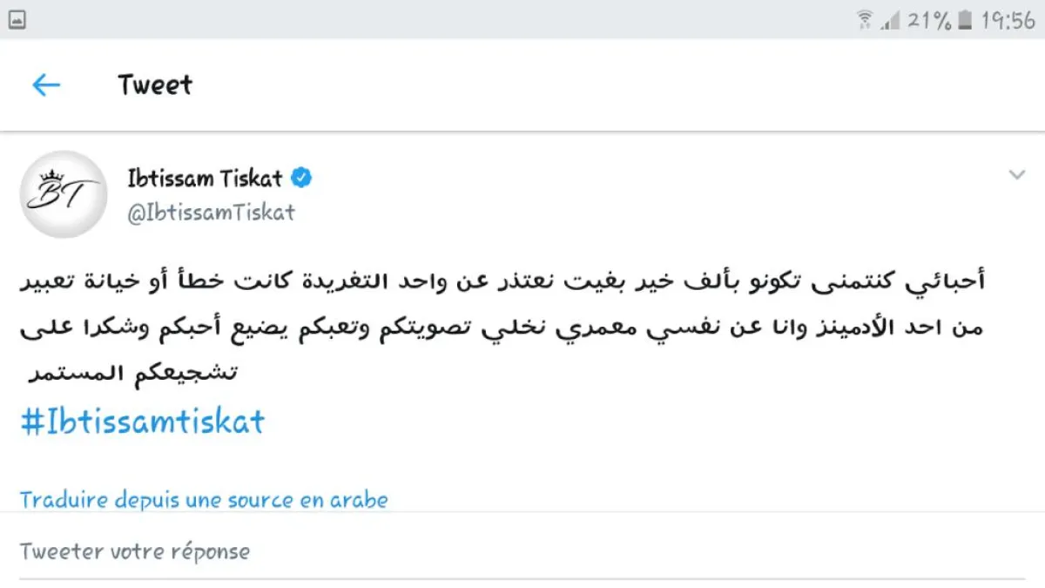Click the empty header area right of Tweet
The height and width of the screenshot is (588, 1045).
[x=610, y=85]
